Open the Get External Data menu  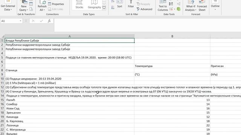[x=8, y=6]
